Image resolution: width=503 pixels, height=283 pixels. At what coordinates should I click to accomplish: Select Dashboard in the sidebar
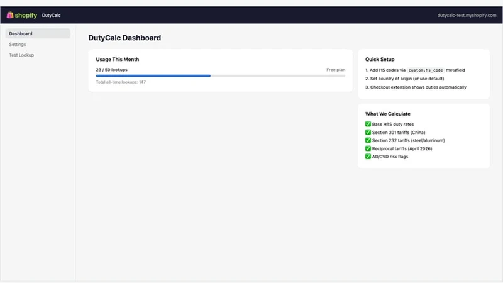38,33
